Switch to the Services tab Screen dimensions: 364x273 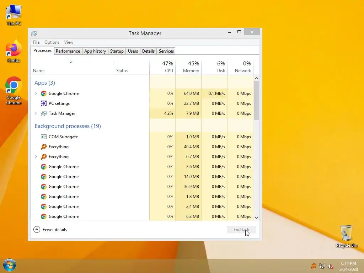[166, 51]
